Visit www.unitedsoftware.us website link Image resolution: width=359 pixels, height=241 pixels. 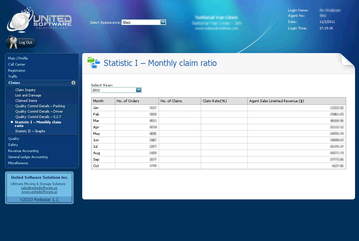[39, 192]
